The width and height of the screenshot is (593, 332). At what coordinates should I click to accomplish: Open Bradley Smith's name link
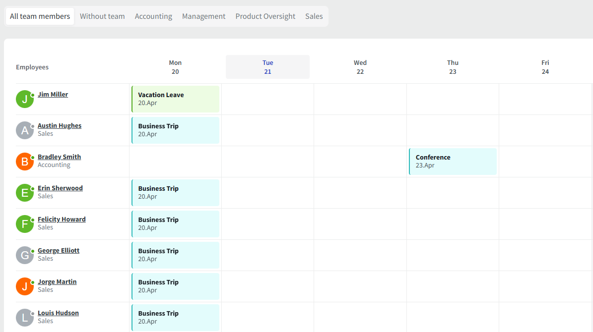tap(59, 157)
